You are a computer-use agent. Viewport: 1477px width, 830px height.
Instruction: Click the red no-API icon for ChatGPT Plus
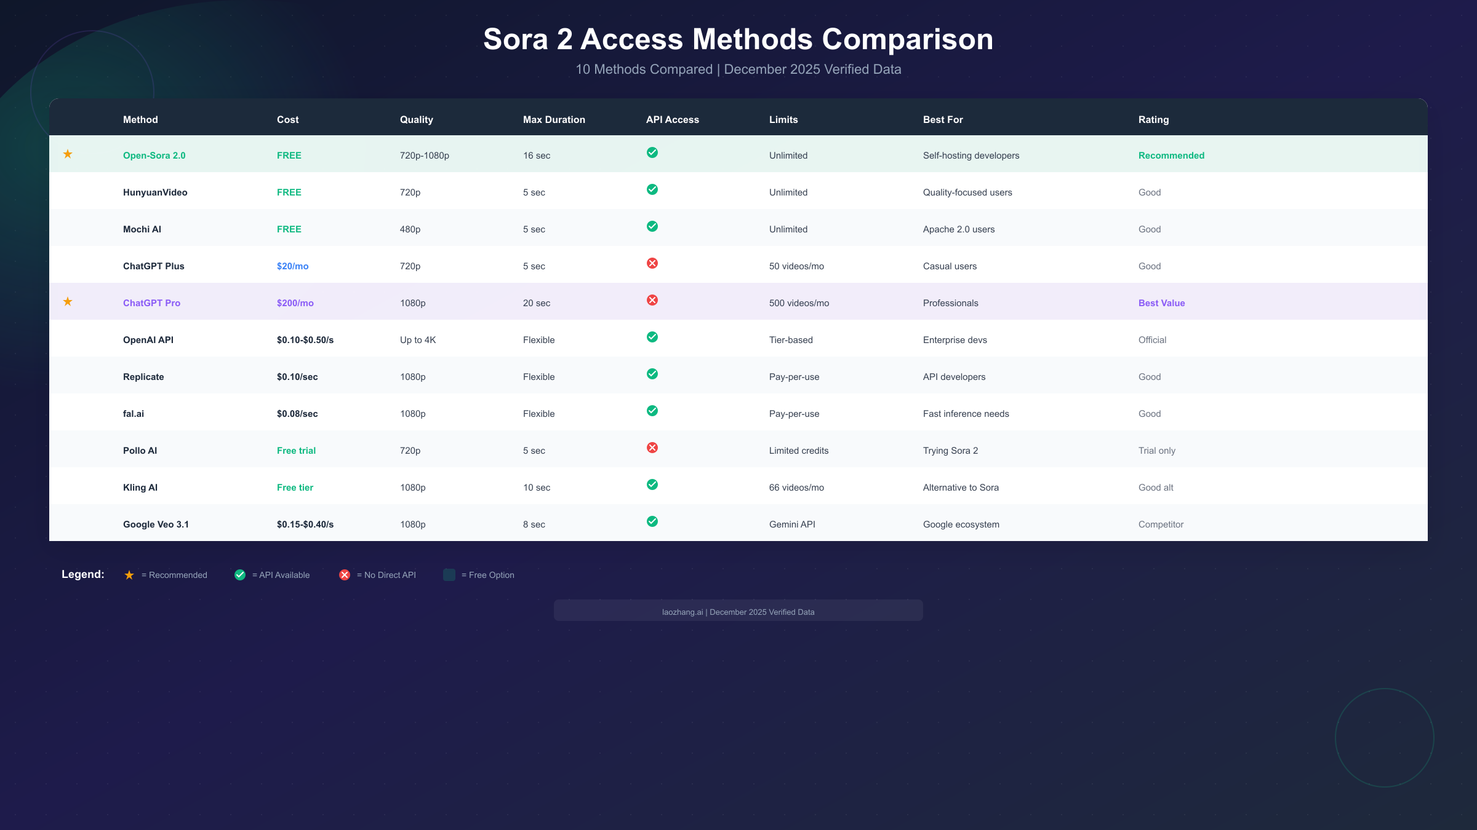[x=652, y=263]
